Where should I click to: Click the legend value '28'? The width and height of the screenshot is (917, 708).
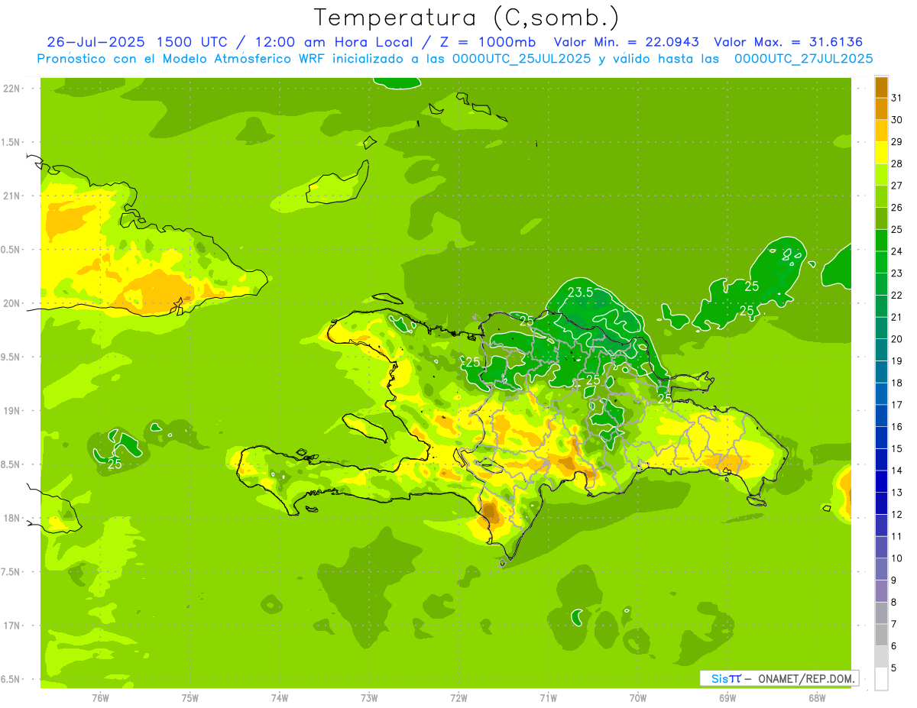pos(896,163)
